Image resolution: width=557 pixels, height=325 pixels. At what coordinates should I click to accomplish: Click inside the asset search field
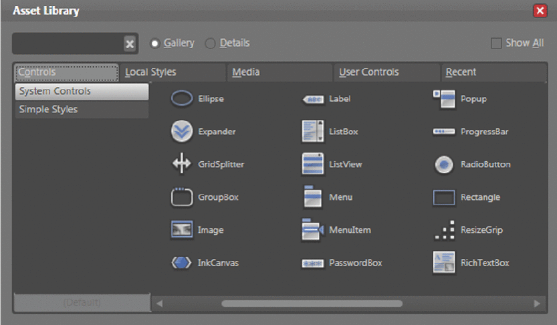coord(67,44)
